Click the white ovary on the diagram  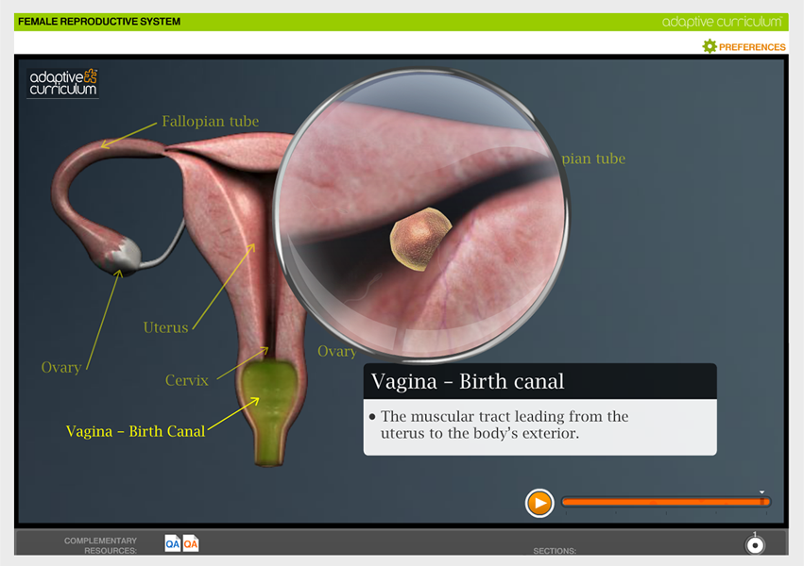point(126,251)
